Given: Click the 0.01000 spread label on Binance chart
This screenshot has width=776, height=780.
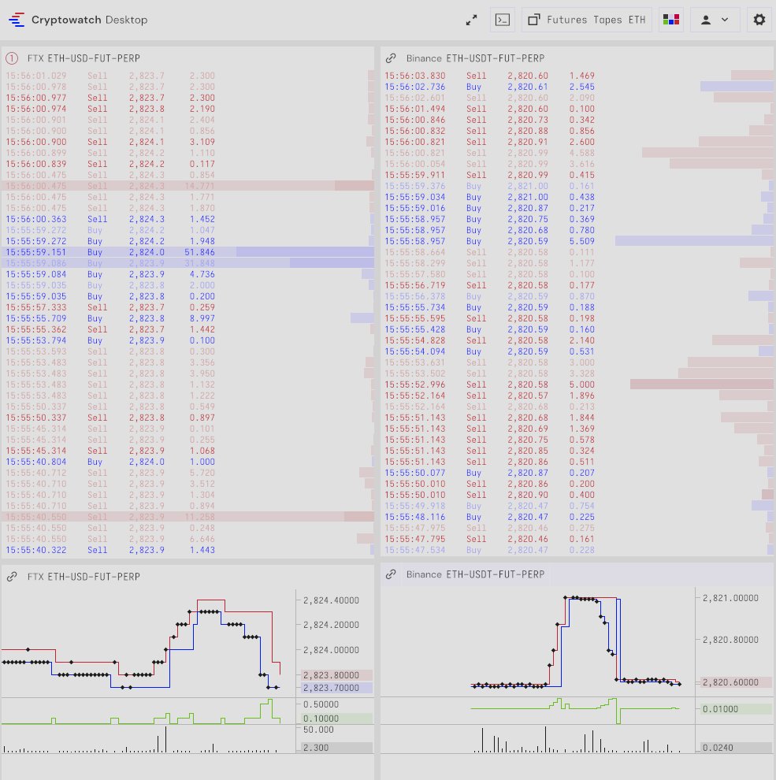Looking at the screenshot, I should click(736, 709).
